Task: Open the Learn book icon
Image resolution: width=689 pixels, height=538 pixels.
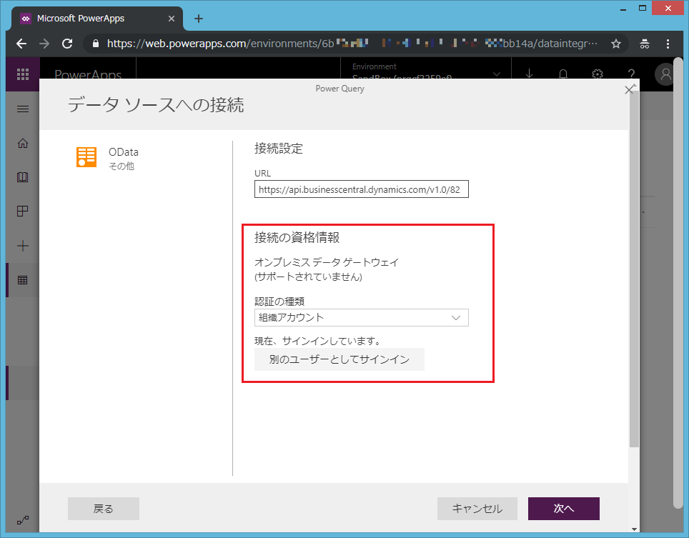Action: coord(23,177)
